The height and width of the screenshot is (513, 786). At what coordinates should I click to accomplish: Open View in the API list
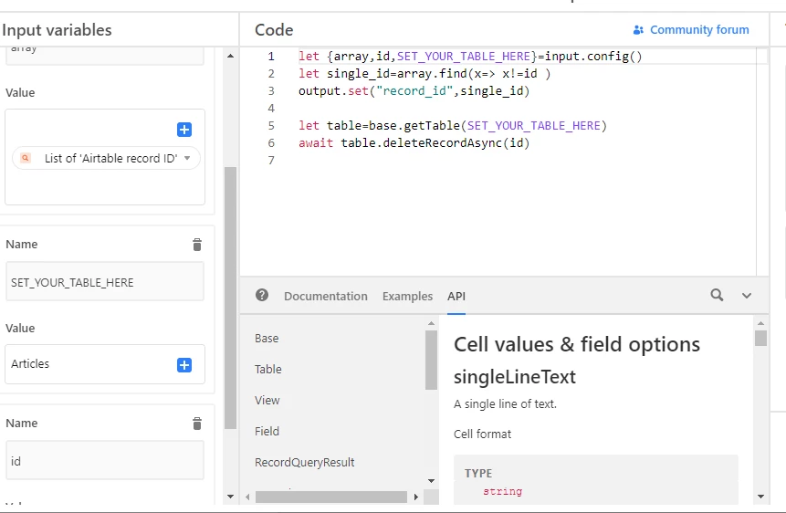(267, 401)
